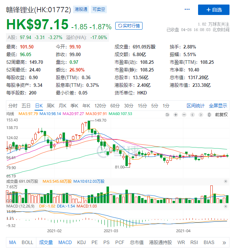Toggle the MA indicator at bottom
This screenshot has height=250, width=233.
click(13, 243)
